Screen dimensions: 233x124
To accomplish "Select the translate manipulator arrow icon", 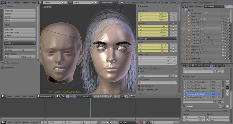I will tap(74, 96).
